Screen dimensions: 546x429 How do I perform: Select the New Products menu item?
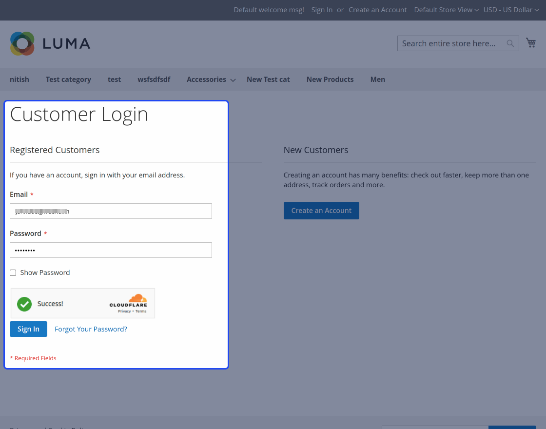pyautogui.click(x=330, y=79)
